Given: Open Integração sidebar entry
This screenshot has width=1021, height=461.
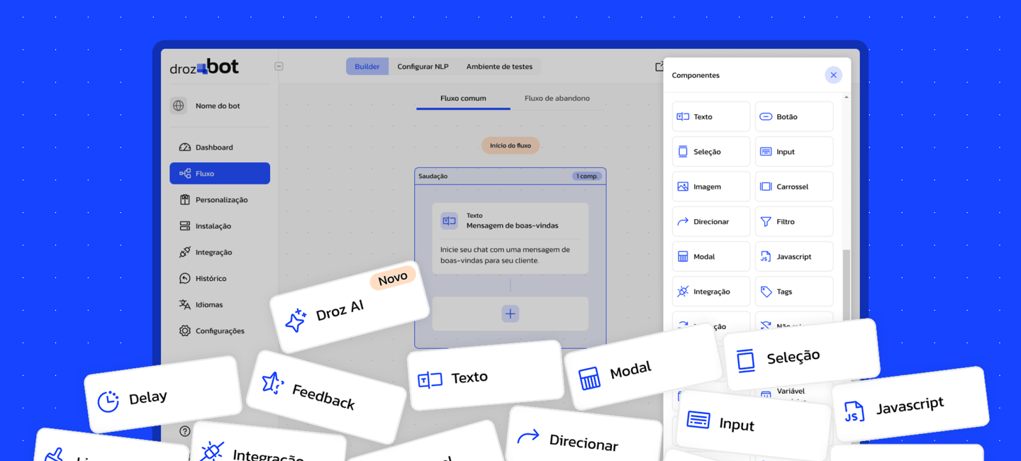Looking at the screenshot, I should pos(219,252).
